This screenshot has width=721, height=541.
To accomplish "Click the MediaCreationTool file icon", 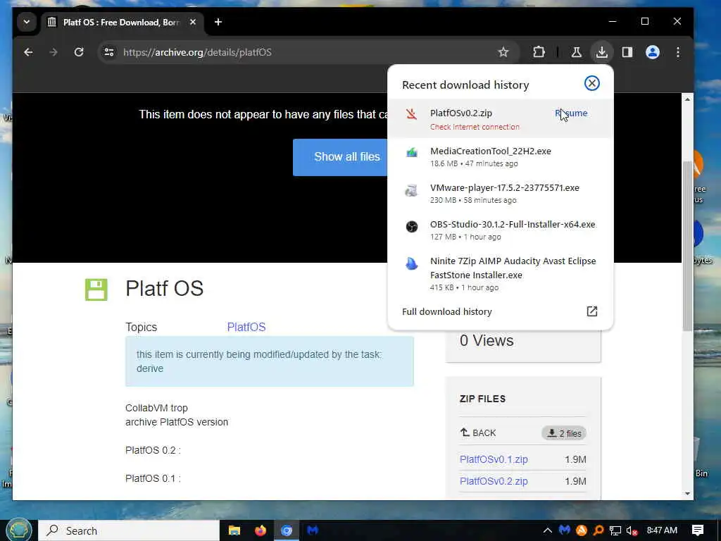I will (x=411, y=152).
